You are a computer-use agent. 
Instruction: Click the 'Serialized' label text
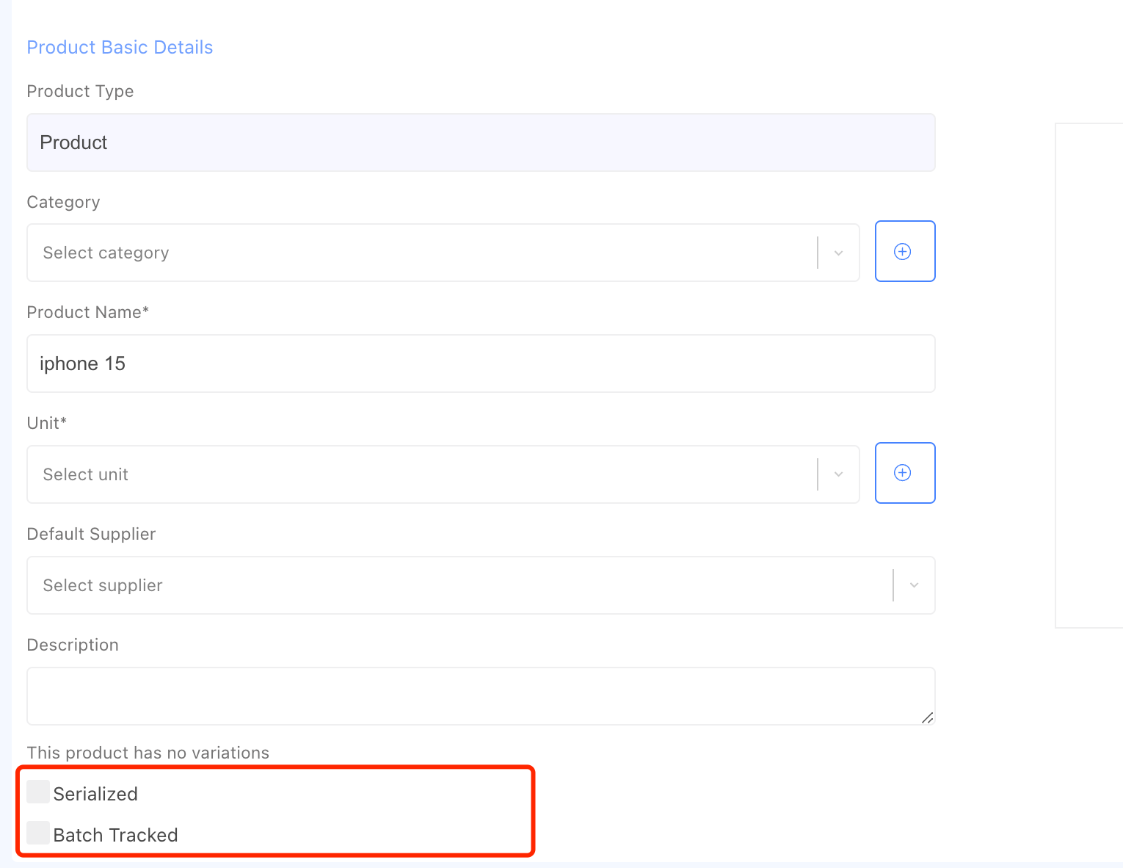point(95,794)
